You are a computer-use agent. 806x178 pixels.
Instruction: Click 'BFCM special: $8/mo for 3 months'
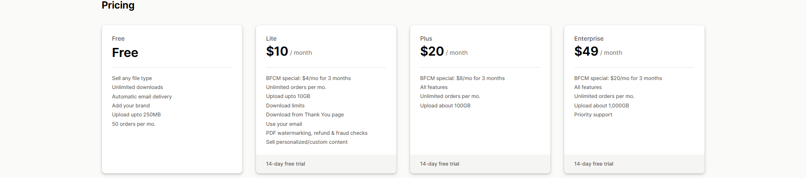pyautogui.click(x=462, y=78)
